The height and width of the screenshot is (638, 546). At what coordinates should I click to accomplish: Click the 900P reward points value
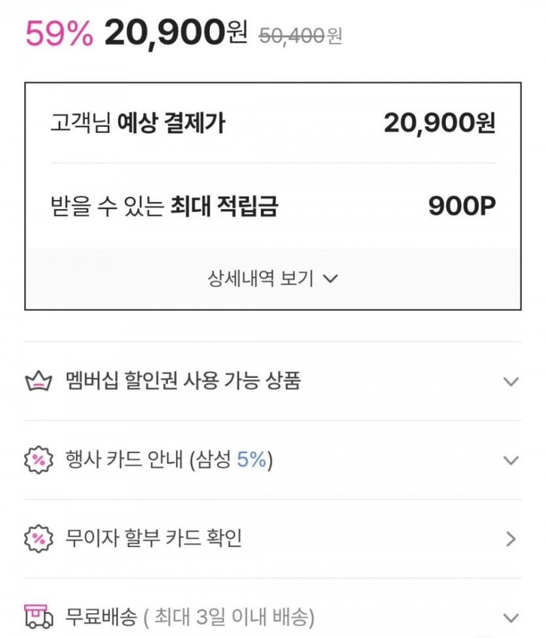coord(462,206)
